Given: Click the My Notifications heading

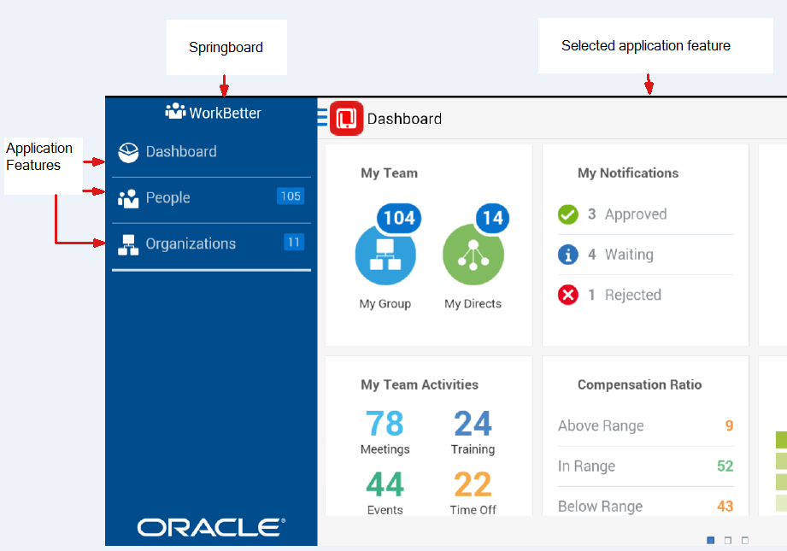Looking at the screenshot, I should coord(628,173).
